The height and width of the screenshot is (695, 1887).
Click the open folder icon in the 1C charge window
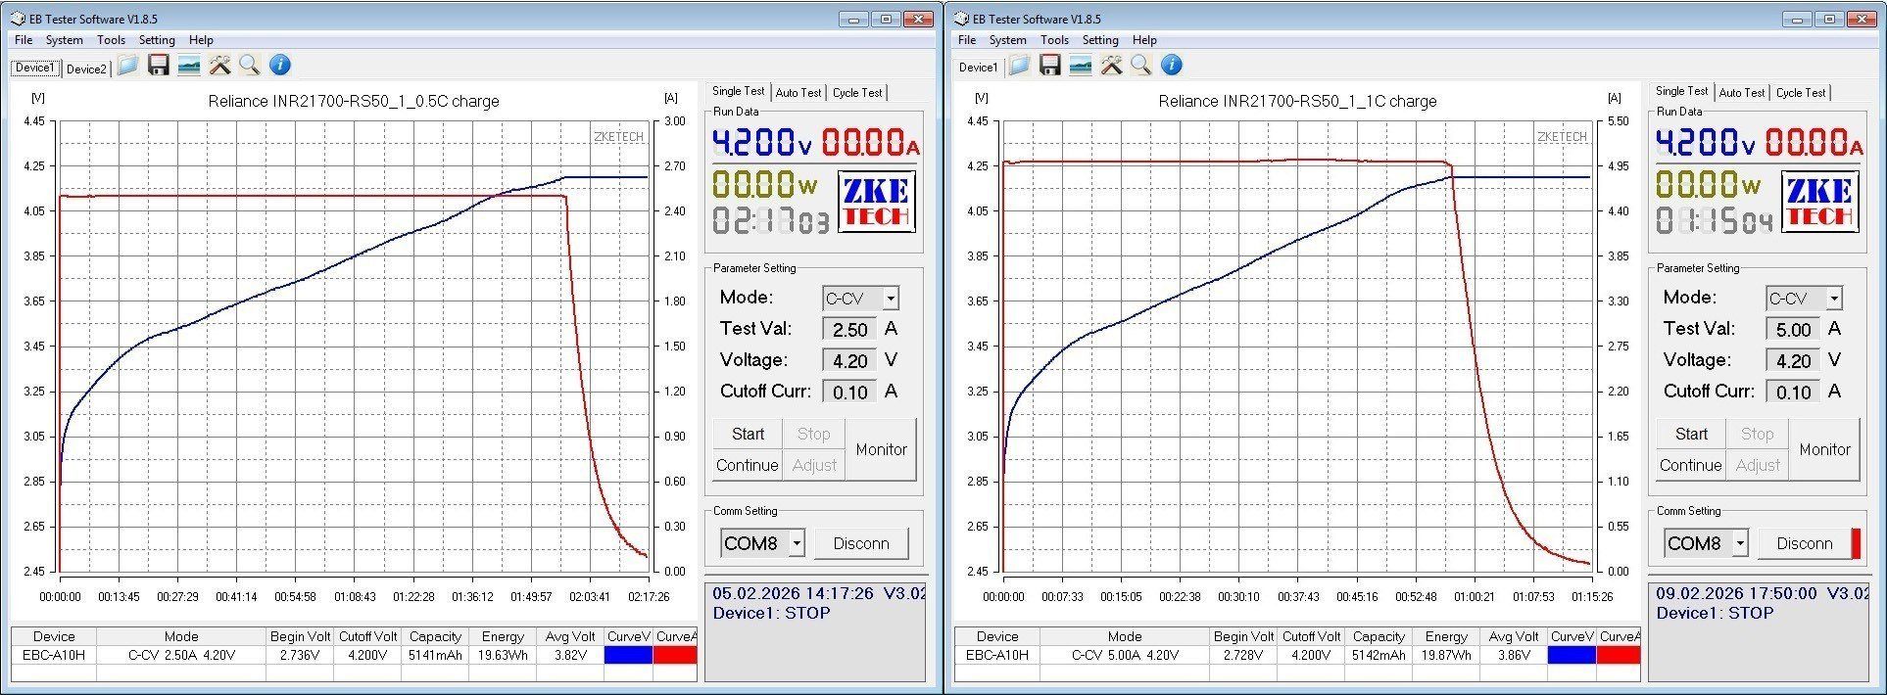[x=1019, y=66]
